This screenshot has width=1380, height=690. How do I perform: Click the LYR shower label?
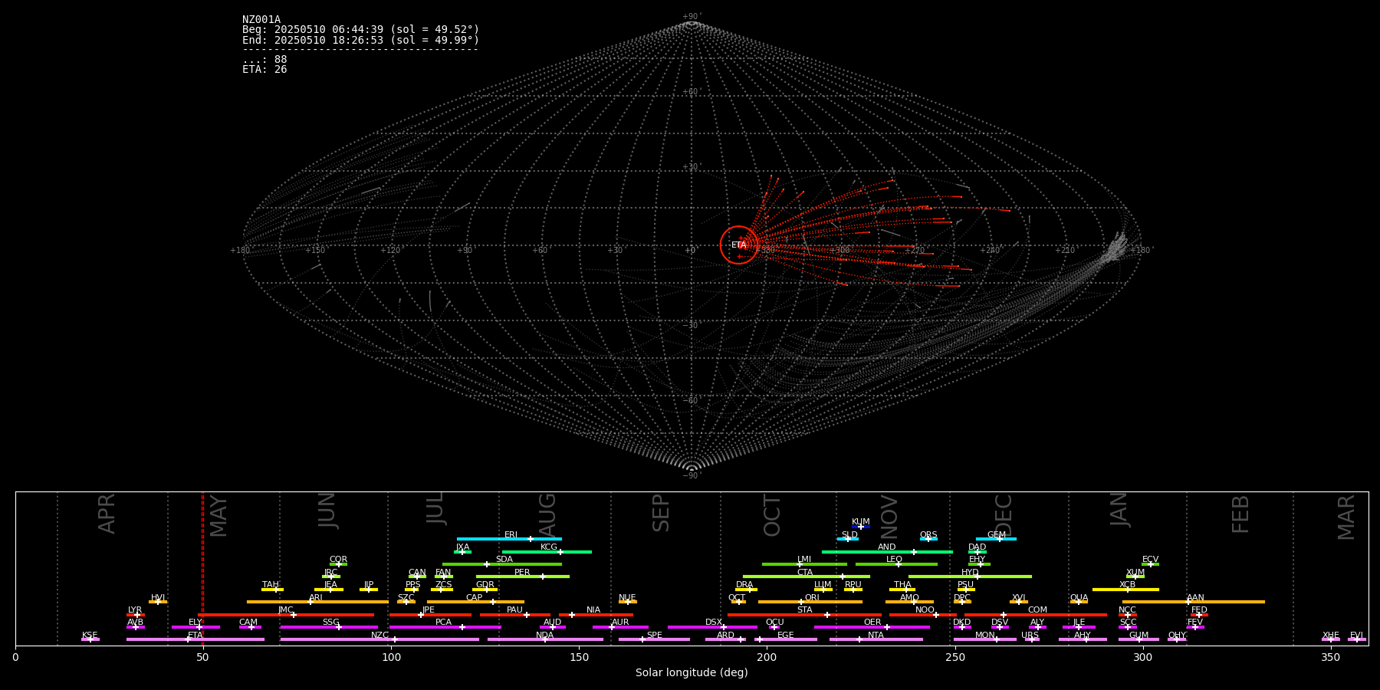[135, 610]
